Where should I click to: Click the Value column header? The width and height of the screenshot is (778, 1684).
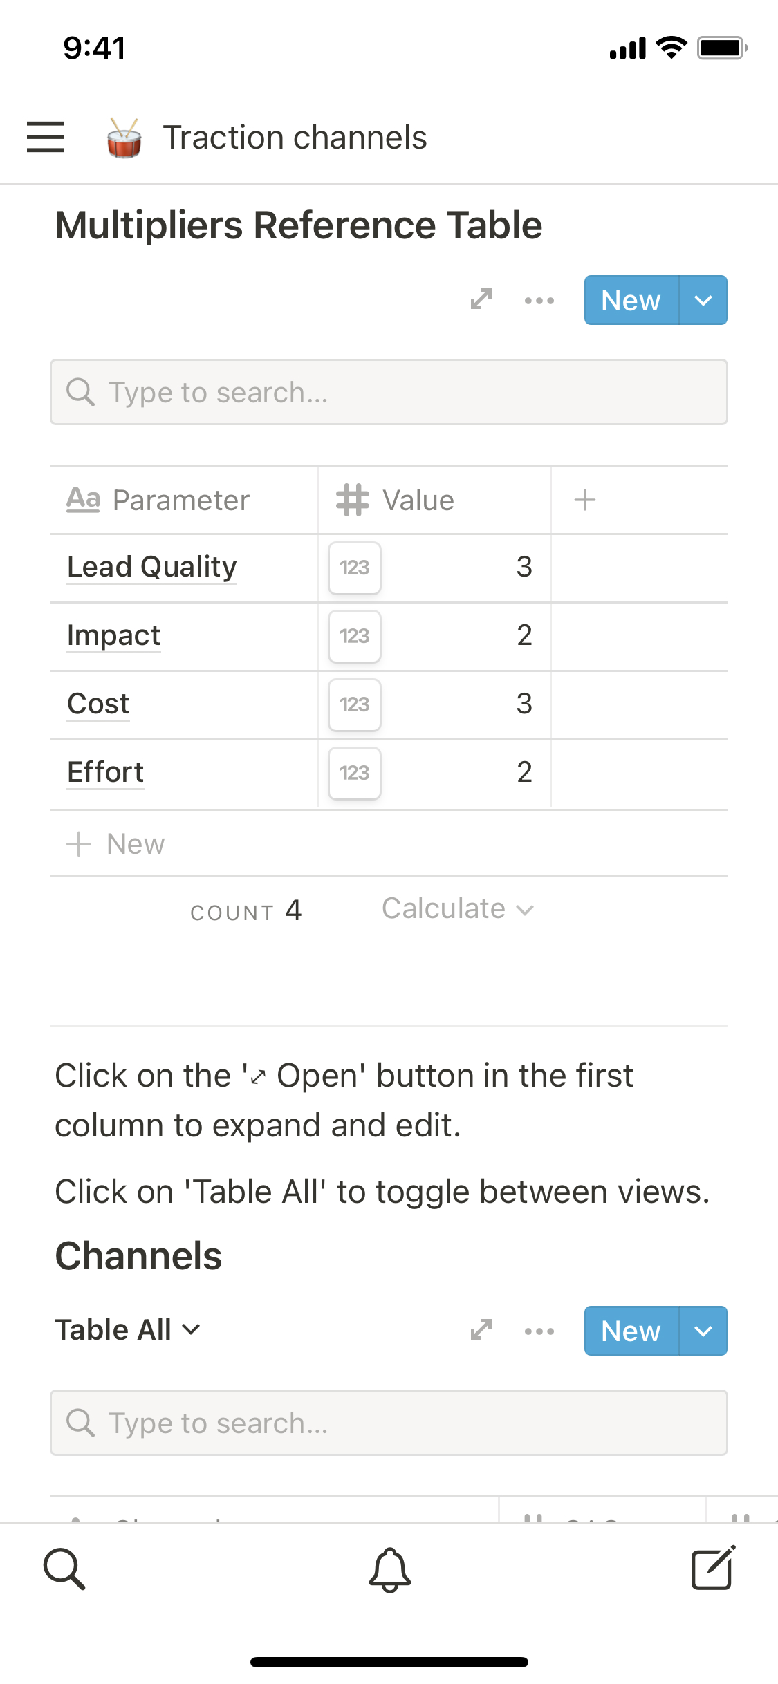pyautogui.click(x=418, y=500)
